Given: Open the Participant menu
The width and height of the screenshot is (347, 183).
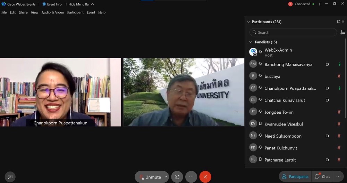Looking at the screenshot, I should click(75, 12).
